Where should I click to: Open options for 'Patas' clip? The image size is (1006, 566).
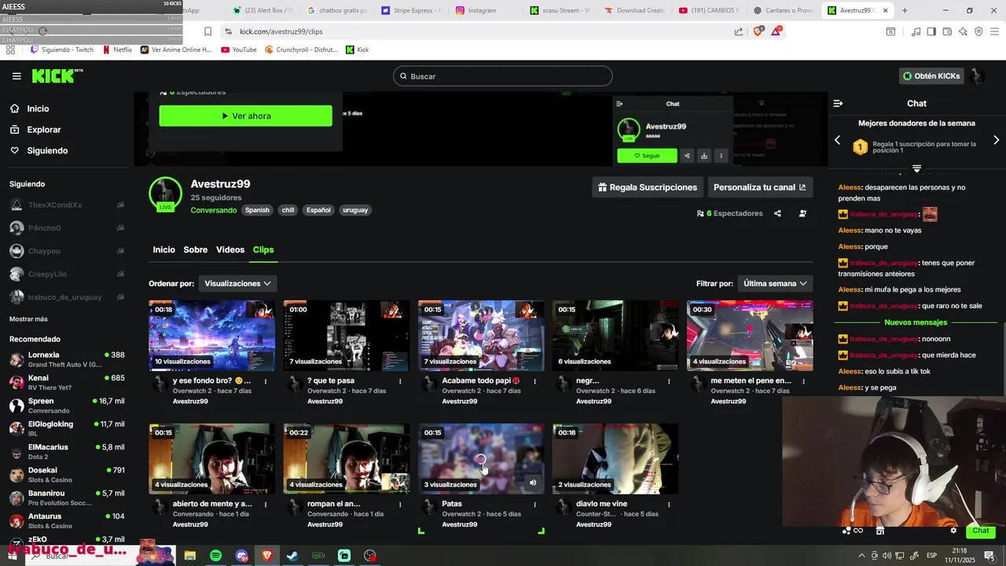click(534, 504)
